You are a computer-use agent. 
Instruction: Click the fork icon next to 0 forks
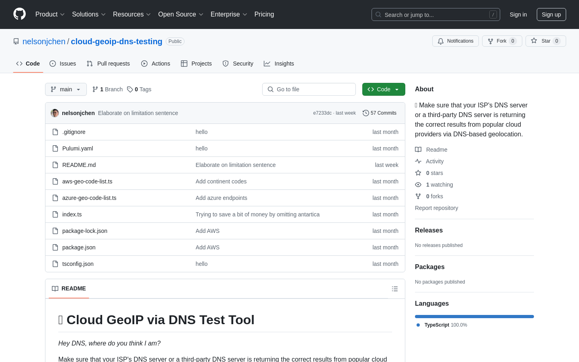click(418, 196)
